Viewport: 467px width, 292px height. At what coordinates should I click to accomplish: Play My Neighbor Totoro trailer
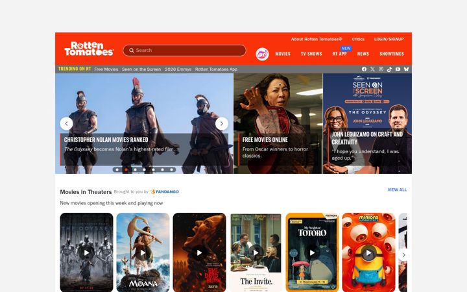(312, 253)
